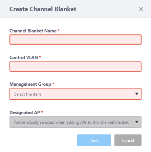Viewport: 151px width, 152px height.
Task: Click the red asterisk next to Designated AP
Action: (42, 112)
